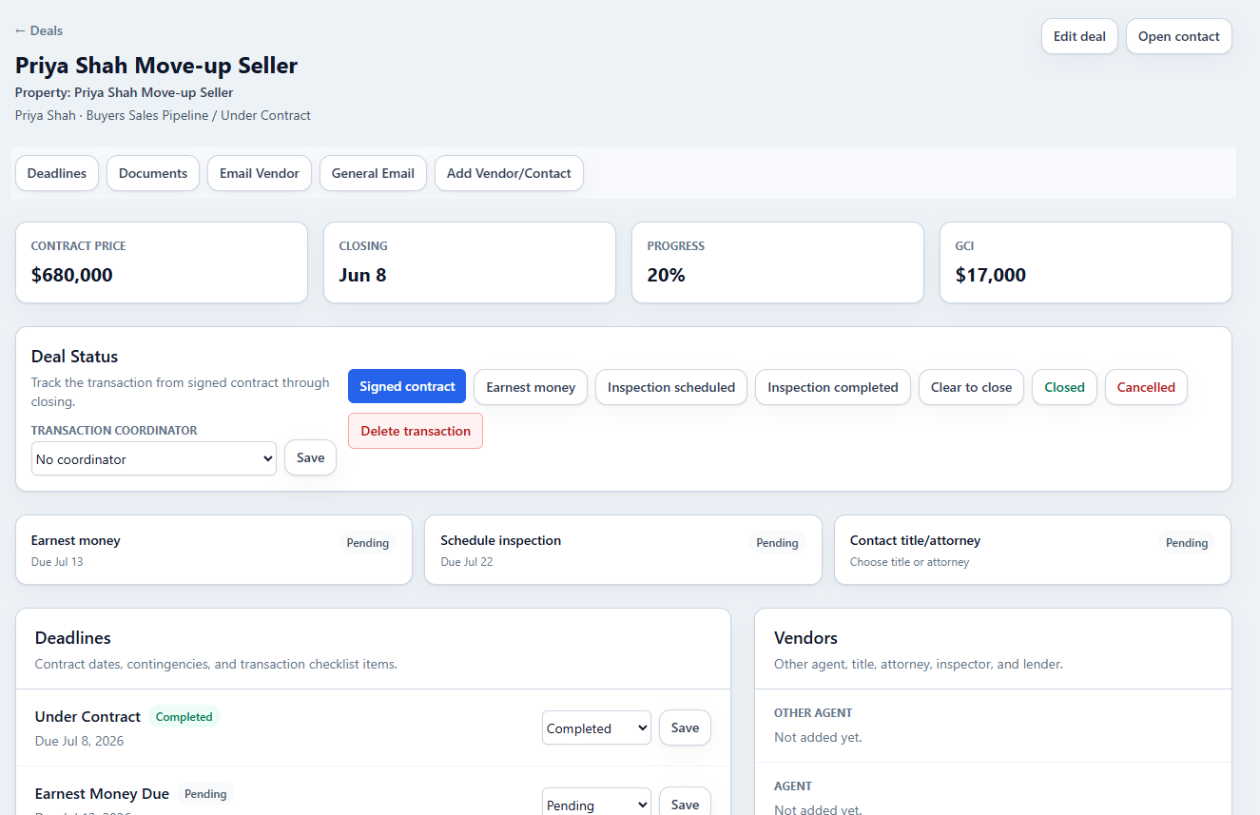Click the 'Buyers Sales Pipeline / Under Contract' breadcrumb text
Screen dimensions: 1260x815
pos(199,115)
